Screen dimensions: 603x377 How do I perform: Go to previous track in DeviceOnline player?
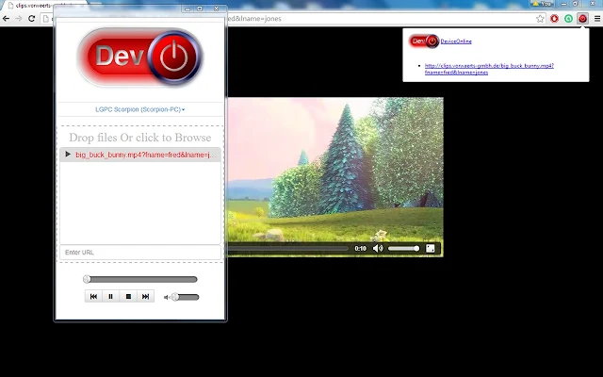pos(93,296)
